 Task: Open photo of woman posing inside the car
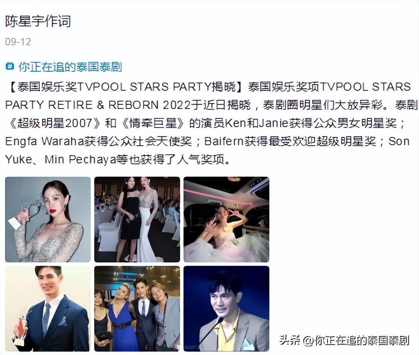click(x=226, y=220)
